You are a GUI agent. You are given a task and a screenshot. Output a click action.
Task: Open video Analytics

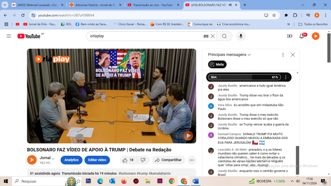coord(71,160)
